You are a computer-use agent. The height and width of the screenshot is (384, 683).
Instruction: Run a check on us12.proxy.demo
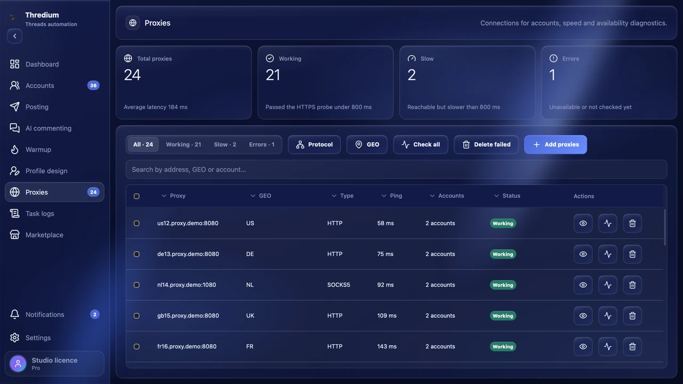pos(608,223)
